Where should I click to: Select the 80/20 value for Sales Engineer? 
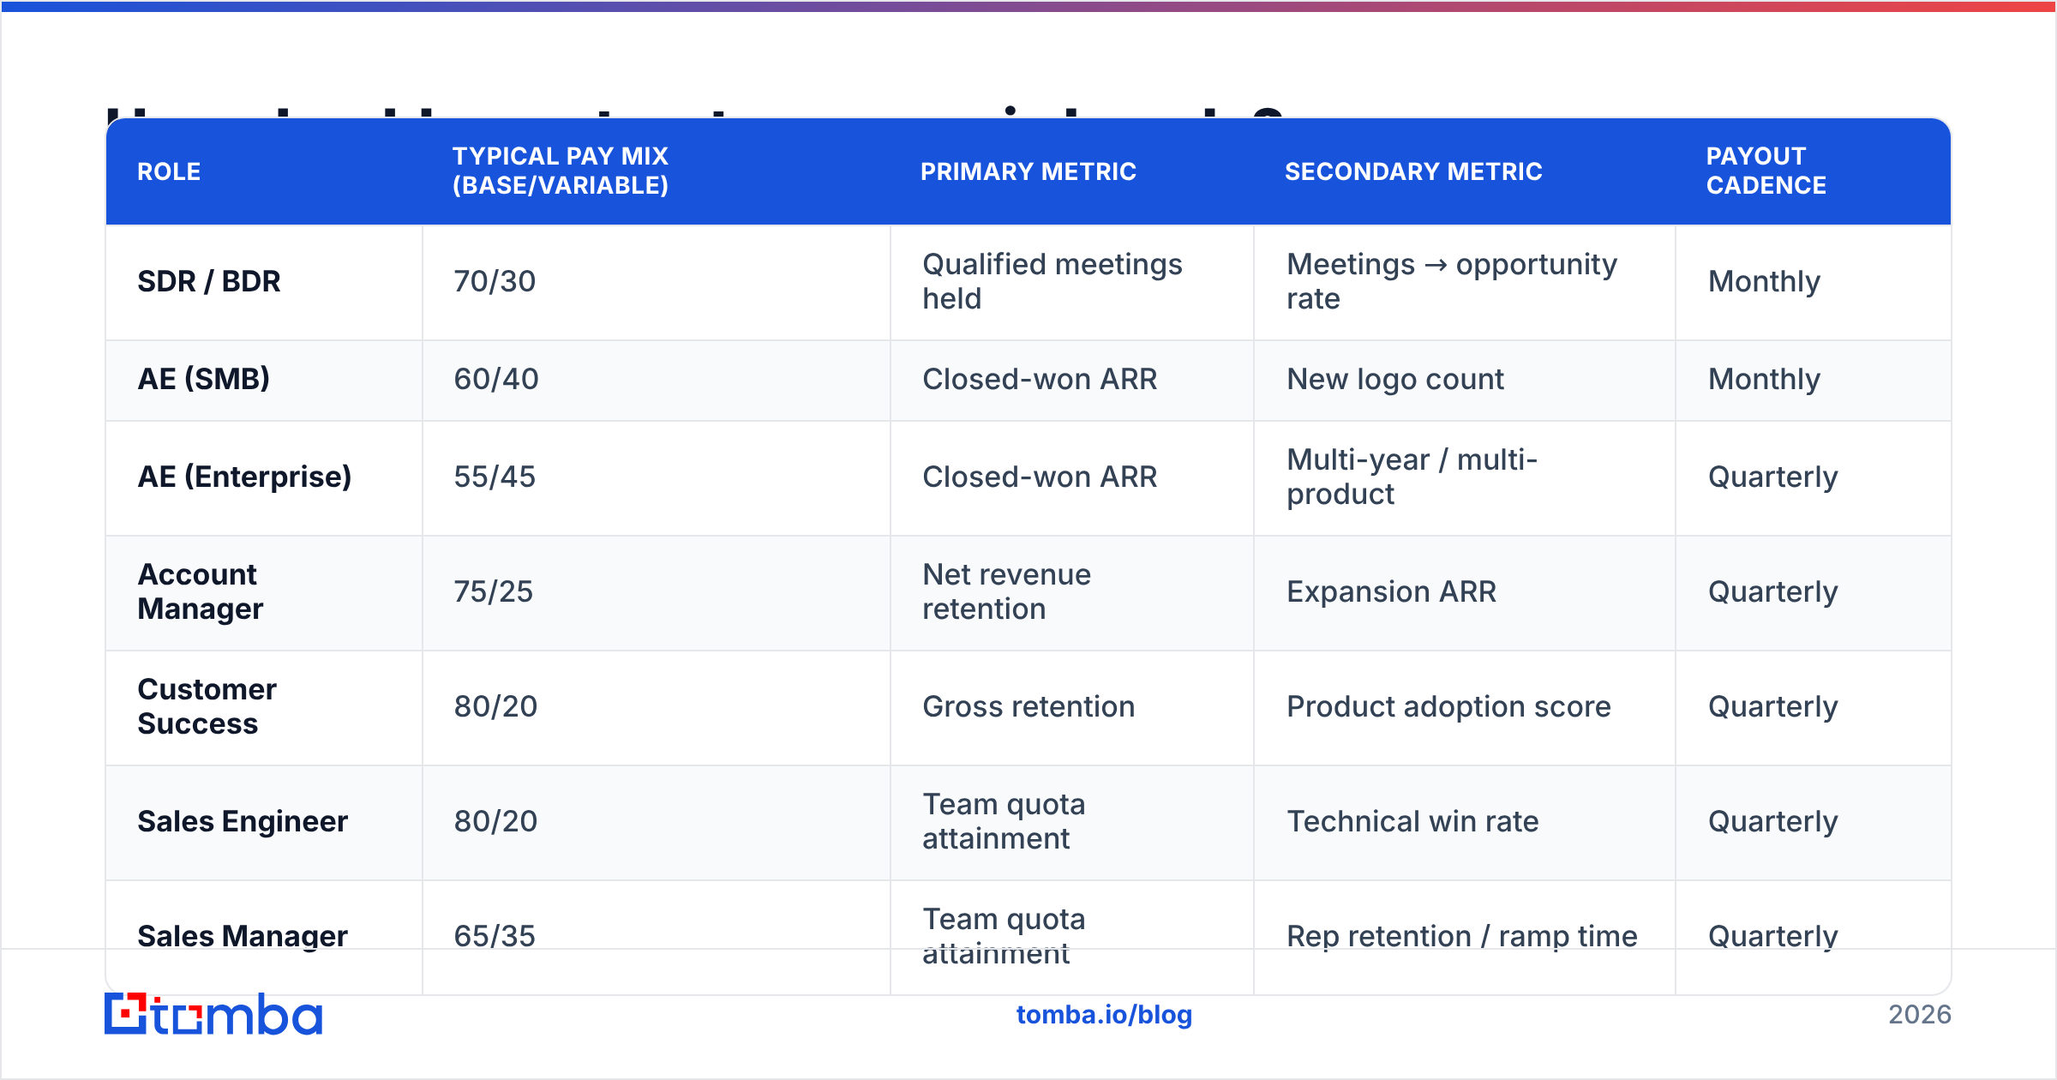pyautogui.click(x=495, y=821)
